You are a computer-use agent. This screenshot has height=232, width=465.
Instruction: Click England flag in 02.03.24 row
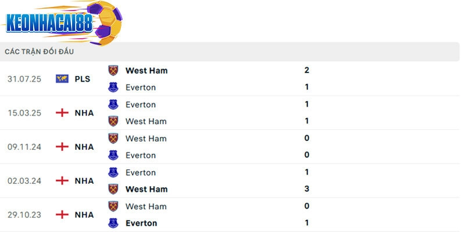coord(62,181)
